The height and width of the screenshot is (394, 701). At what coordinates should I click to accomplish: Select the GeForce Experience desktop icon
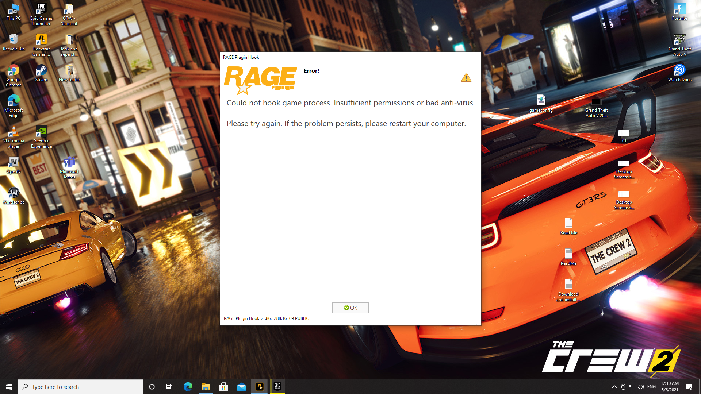pos(41,132)
